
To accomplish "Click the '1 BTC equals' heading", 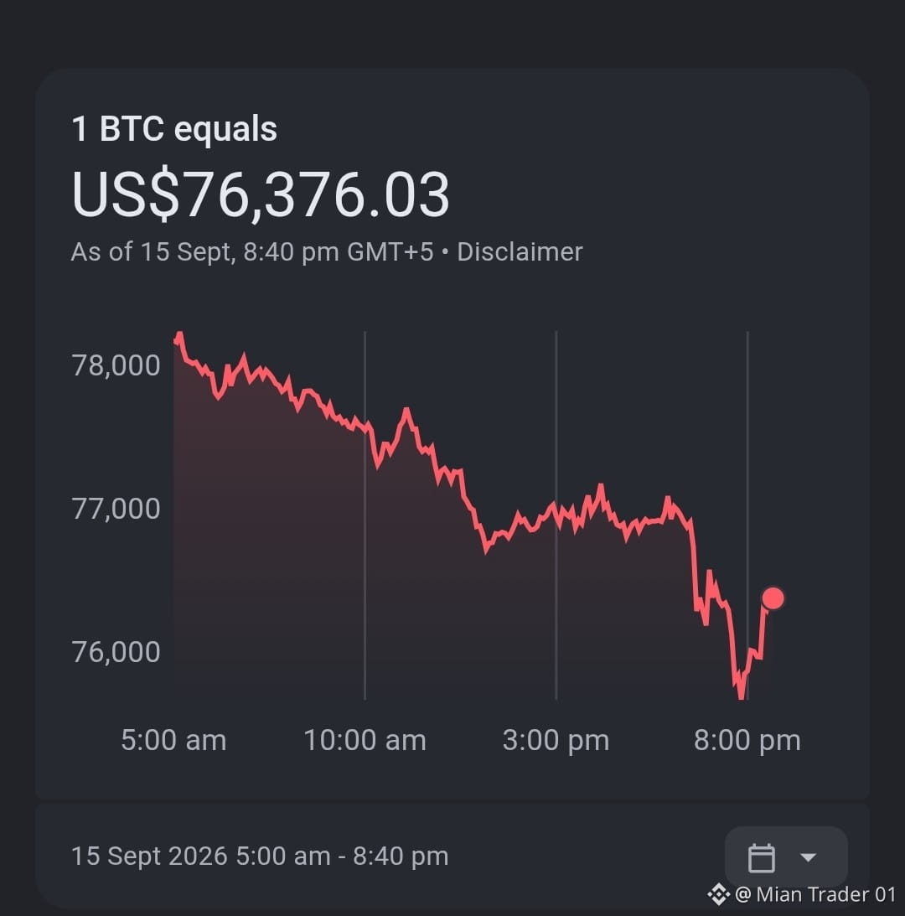I will (x=174, y=129).
